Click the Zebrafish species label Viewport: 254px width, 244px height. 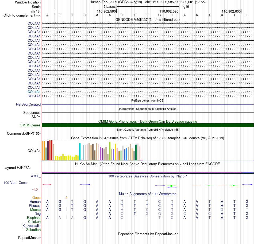[33, 230]
